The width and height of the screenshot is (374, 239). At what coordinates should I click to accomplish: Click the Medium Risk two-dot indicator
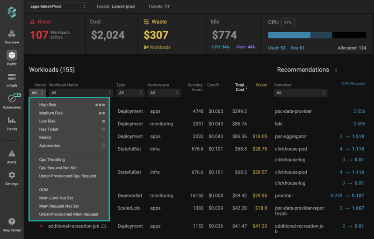tap(102, 113)
